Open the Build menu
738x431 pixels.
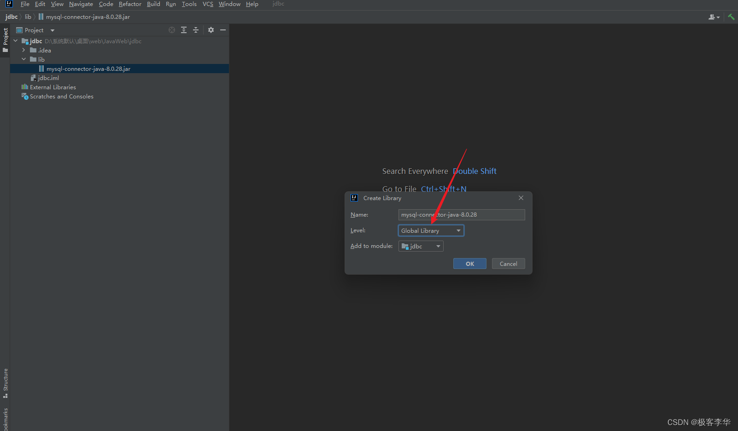coord(153,4)
